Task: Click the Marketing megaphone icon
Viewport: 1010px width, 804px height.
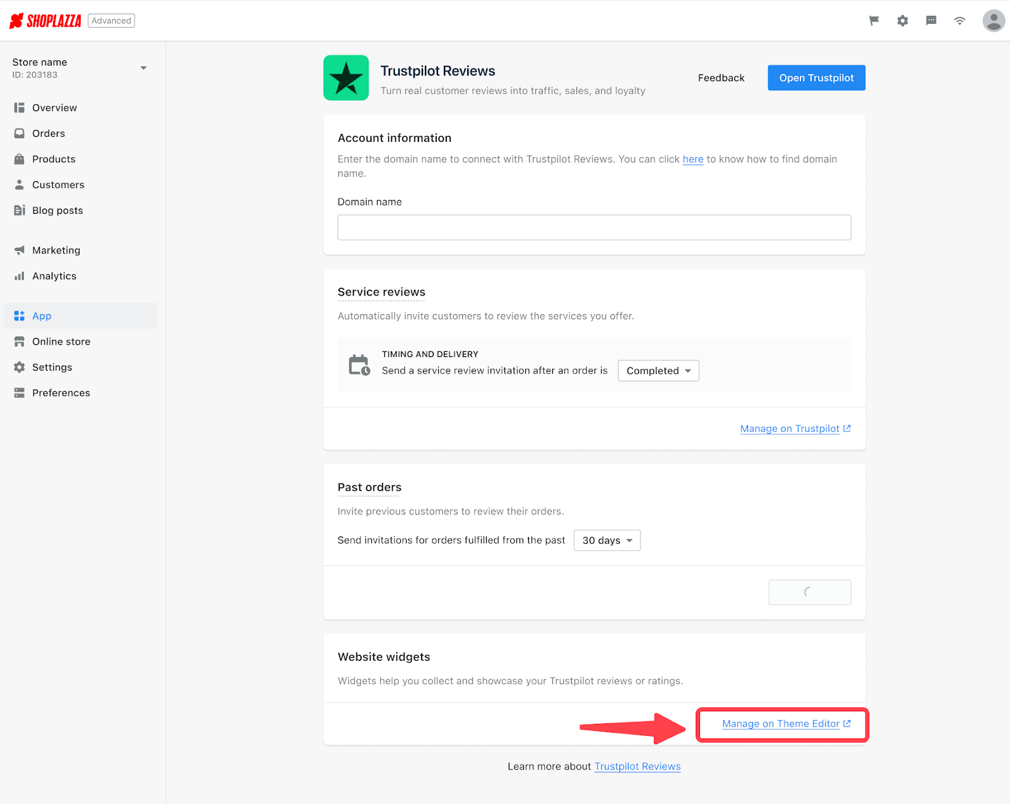Action: (x=20, y=250)
